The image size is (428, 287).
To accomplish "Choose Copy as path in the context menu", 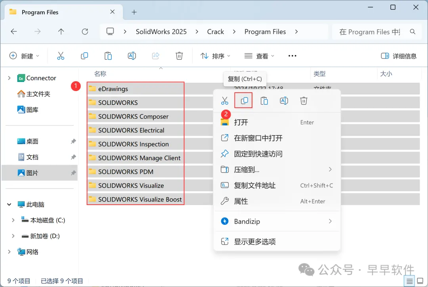I will coord(277,186).
